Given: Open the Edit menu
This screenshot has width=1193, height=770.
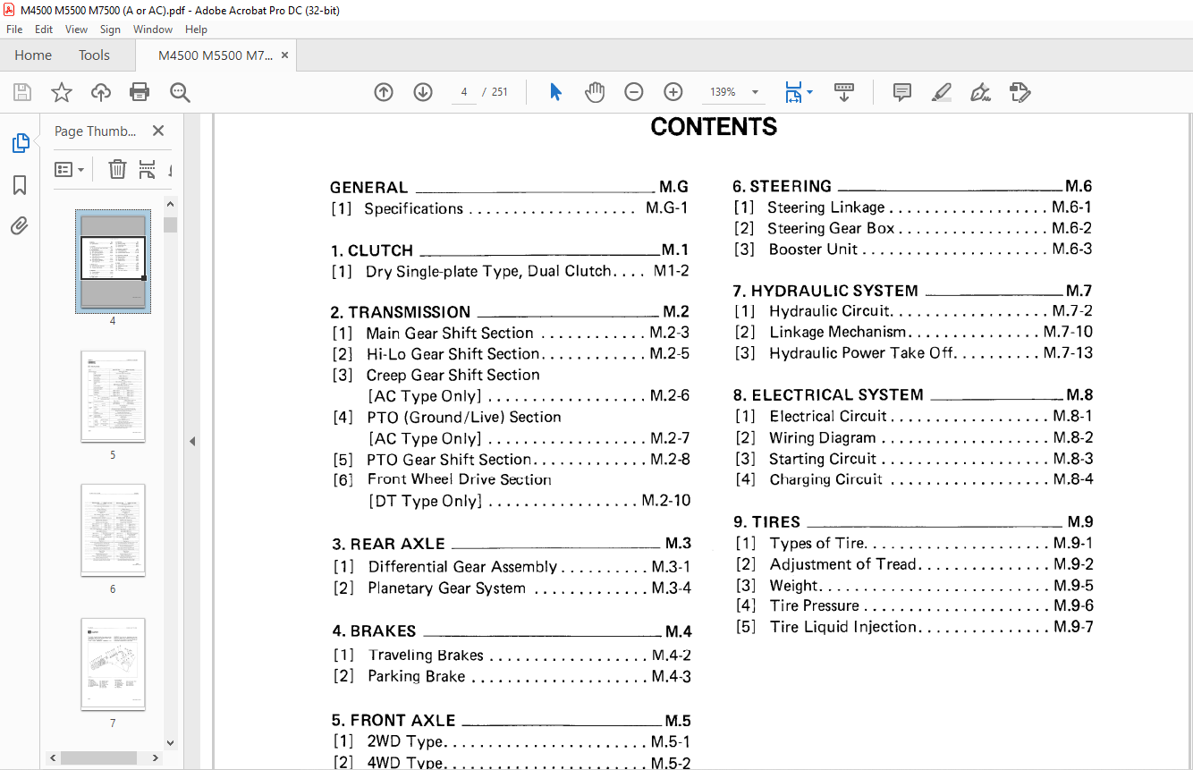Looking at the screenshot, I should coord(44,30).
